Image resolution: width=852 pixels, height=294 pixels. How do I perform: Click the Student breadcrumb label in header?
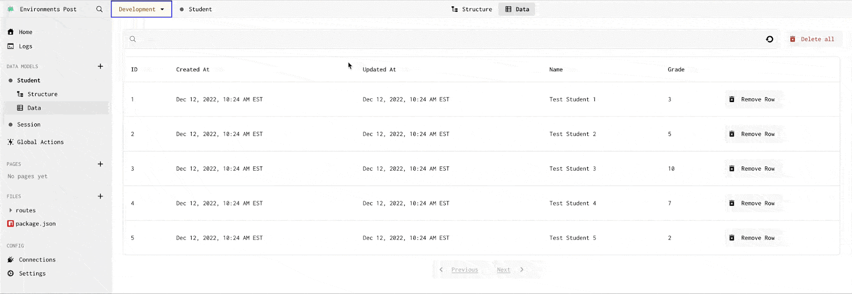(x=200, y=9)
